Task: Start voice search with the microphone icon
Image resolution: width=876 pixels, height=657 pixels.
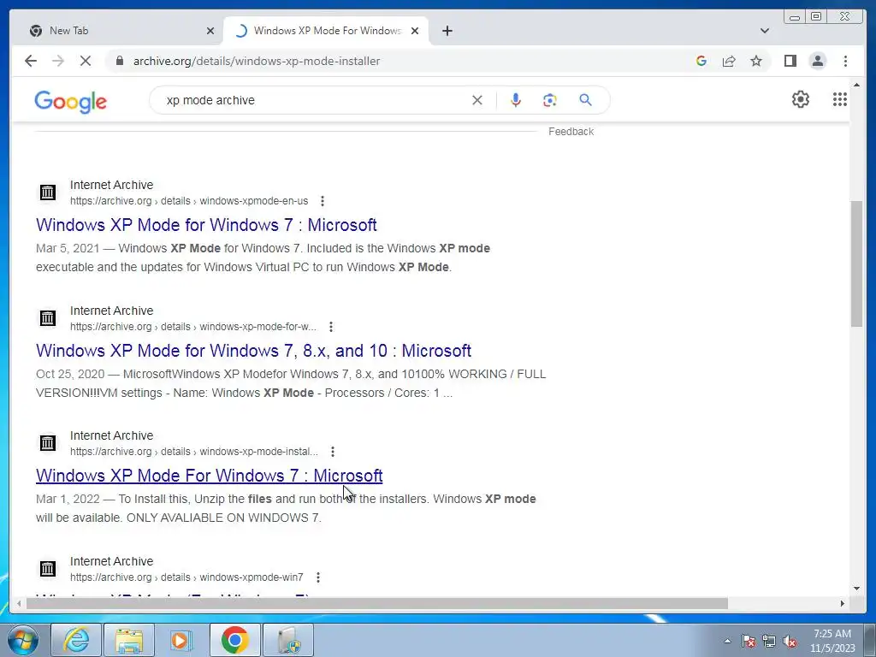Action: click(516, 100)
